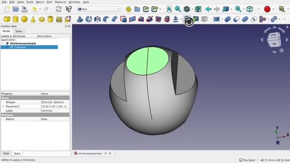Click the navigation cube left arrow
The image size is (290, 163).
coord(262,39)
